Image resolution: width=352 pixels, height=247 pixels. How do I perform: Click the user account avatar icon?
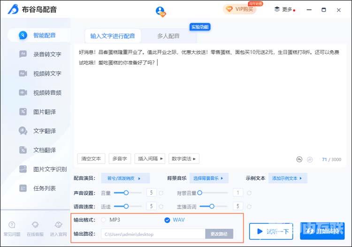(x=161, y=11)
